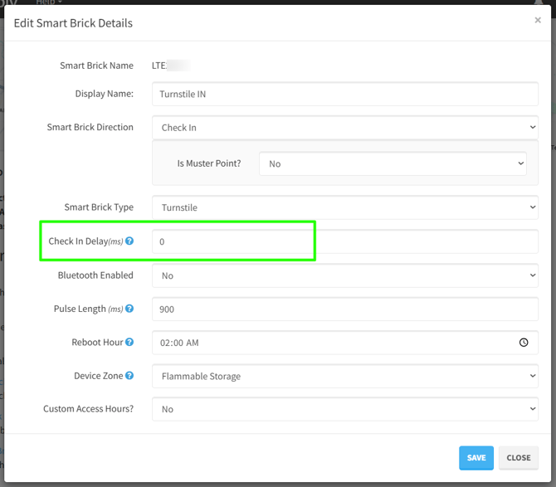This screenshot has height=487, width=556.
Task: Click the Device Zone help icon
Action: (129, 376)
